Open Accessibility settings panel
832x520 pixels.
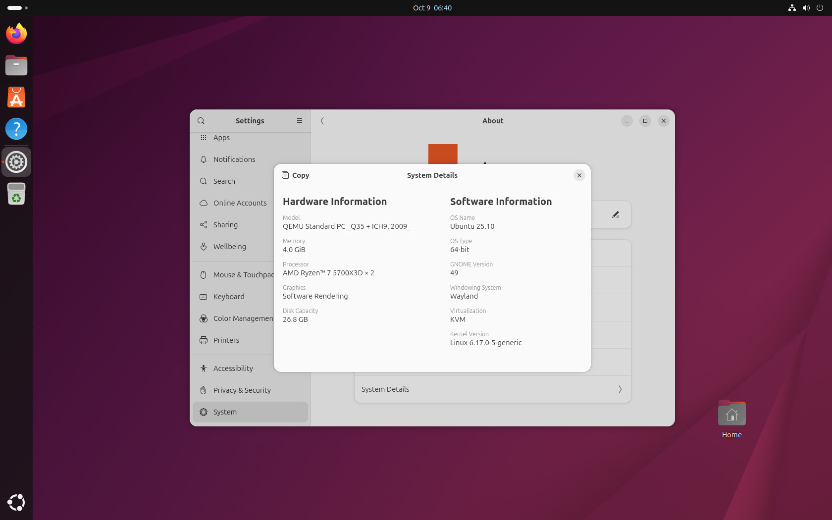tap(233, 368)
